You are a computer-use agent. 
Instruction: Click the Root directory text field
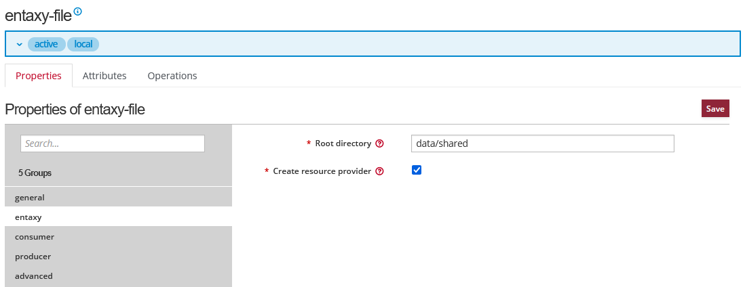tap(542, 143)
